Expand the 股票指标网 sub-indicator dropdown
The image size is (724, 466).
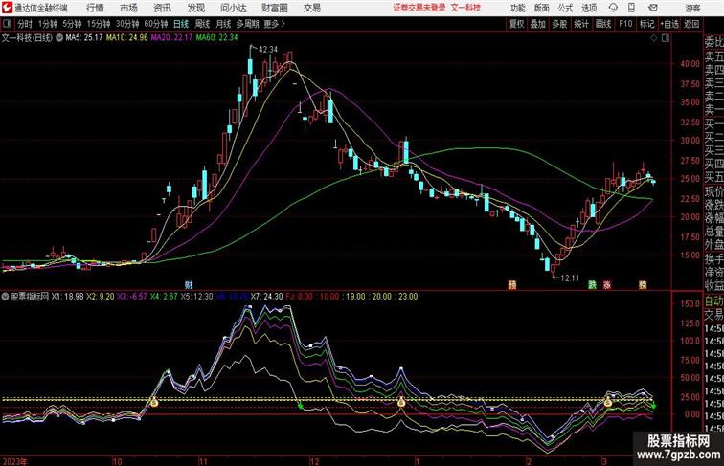5,297
